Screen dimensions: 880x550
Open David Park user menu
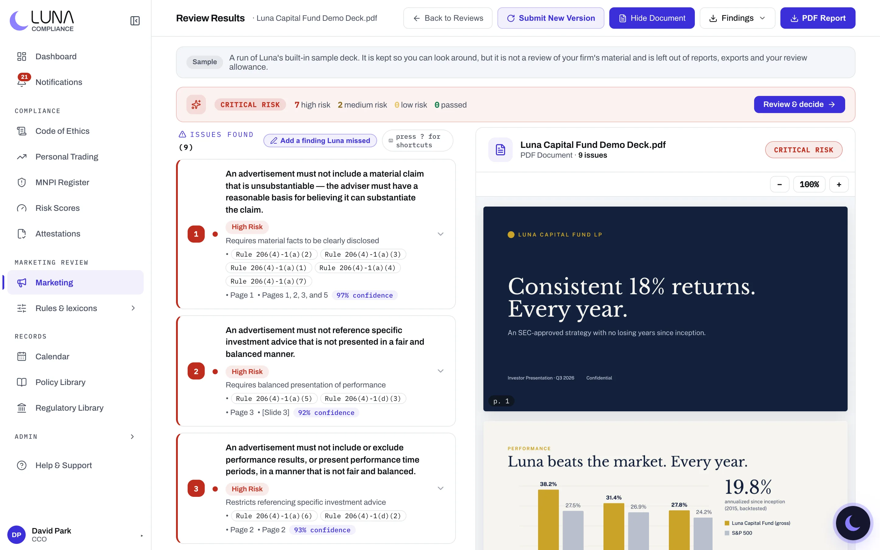[75, 535]
